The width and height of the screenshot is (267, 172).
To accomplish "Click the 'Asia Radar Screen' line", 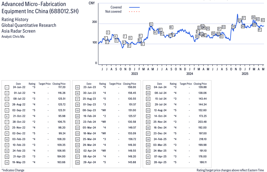I will point(18,31).
